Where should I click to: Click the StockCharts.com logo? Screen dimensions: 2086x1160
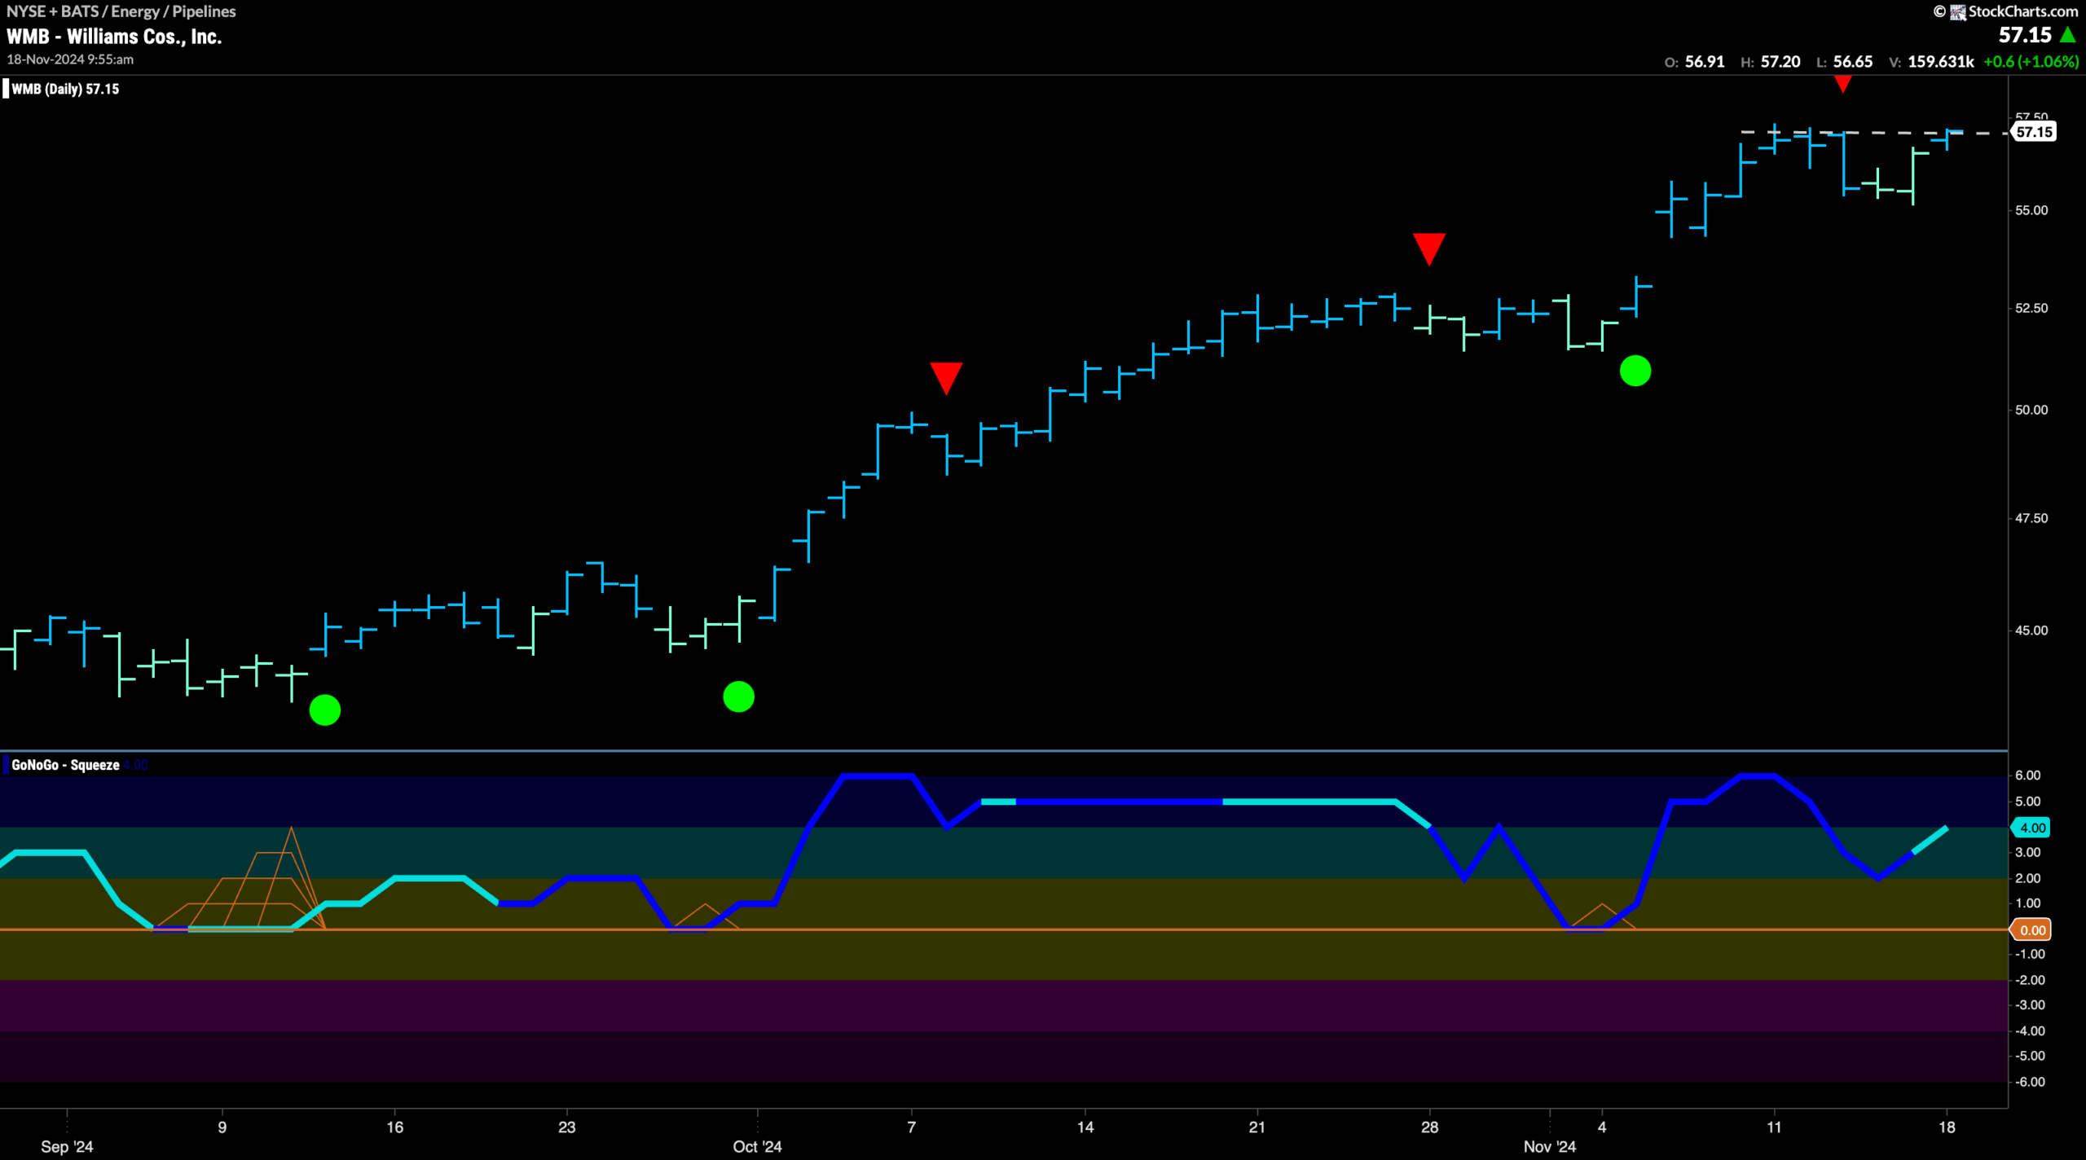pos(2006,11)
